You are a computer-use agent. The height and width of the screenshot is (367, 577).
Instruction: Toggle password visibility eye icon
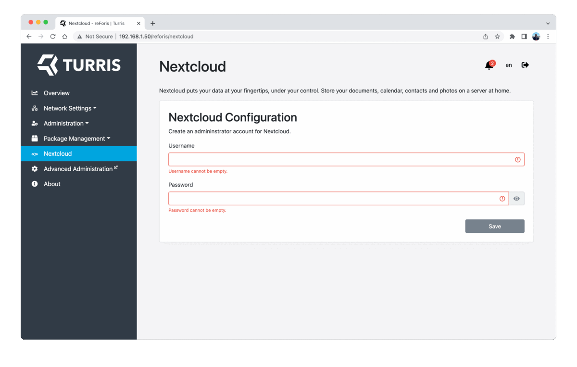pyautogui.click(x=517, y=199)
